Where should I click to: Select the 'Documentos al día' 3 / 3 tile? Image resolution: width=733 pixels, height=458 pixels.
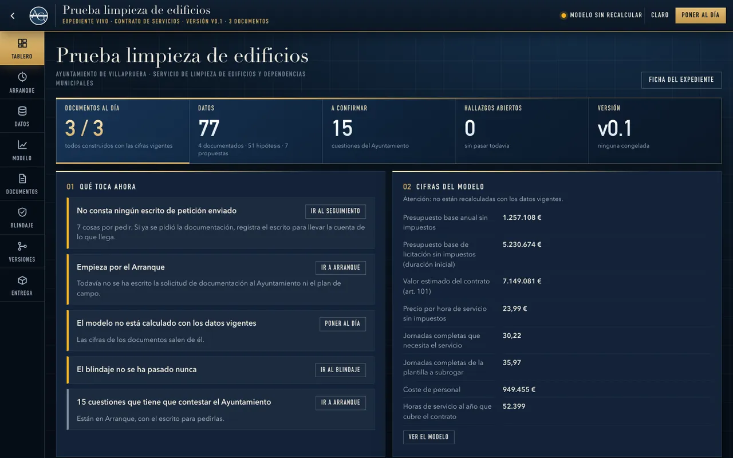123,131
